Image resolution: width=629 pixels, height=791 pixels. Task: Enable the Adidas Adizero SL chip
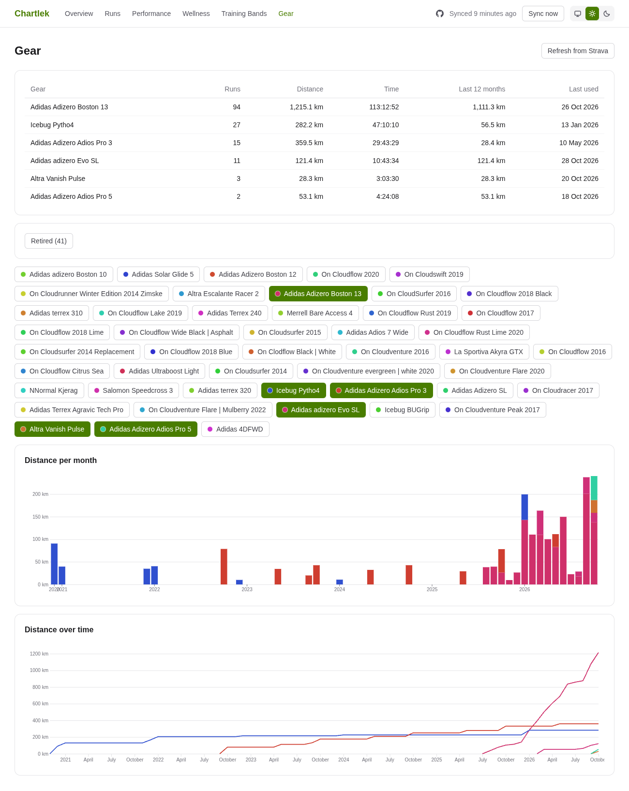[x=475, y=390]
